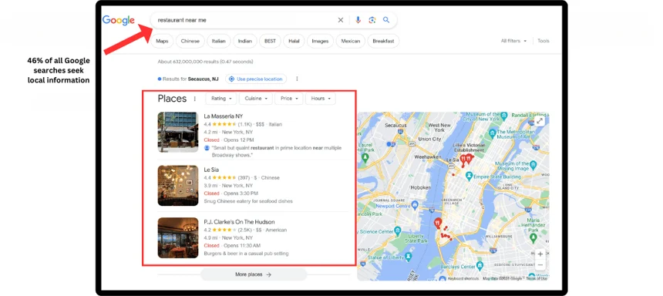This screenshot has height=296, width=663.
Task: Clear the search box with the X icon
Action: coord(341,20)
